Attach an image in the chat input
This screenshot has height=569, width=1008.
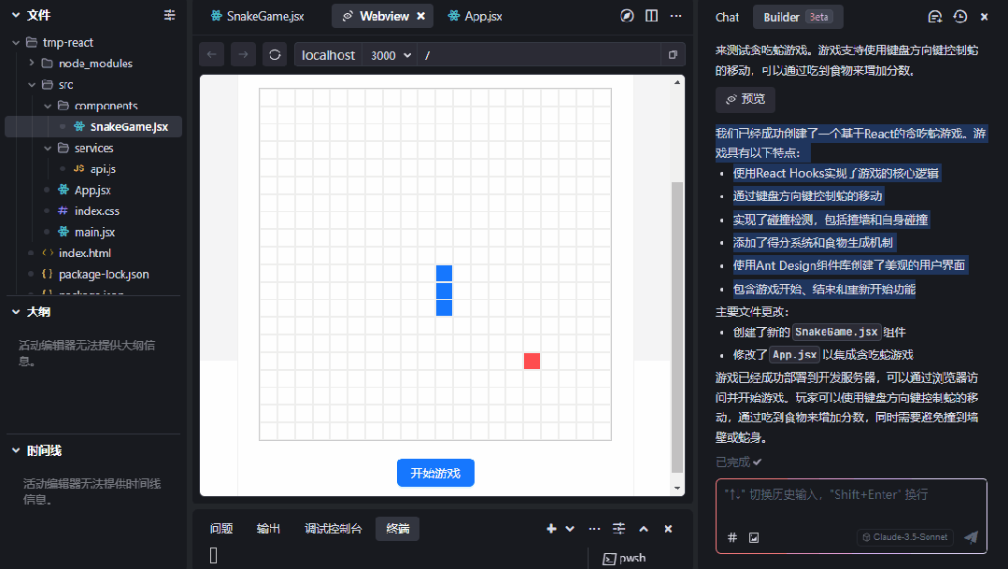[754, 538]
